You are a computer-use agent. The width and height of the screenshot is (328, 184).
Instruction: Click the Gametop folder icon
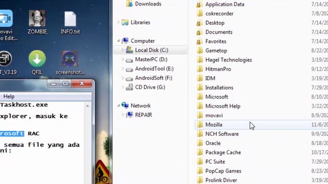(200, 51)
